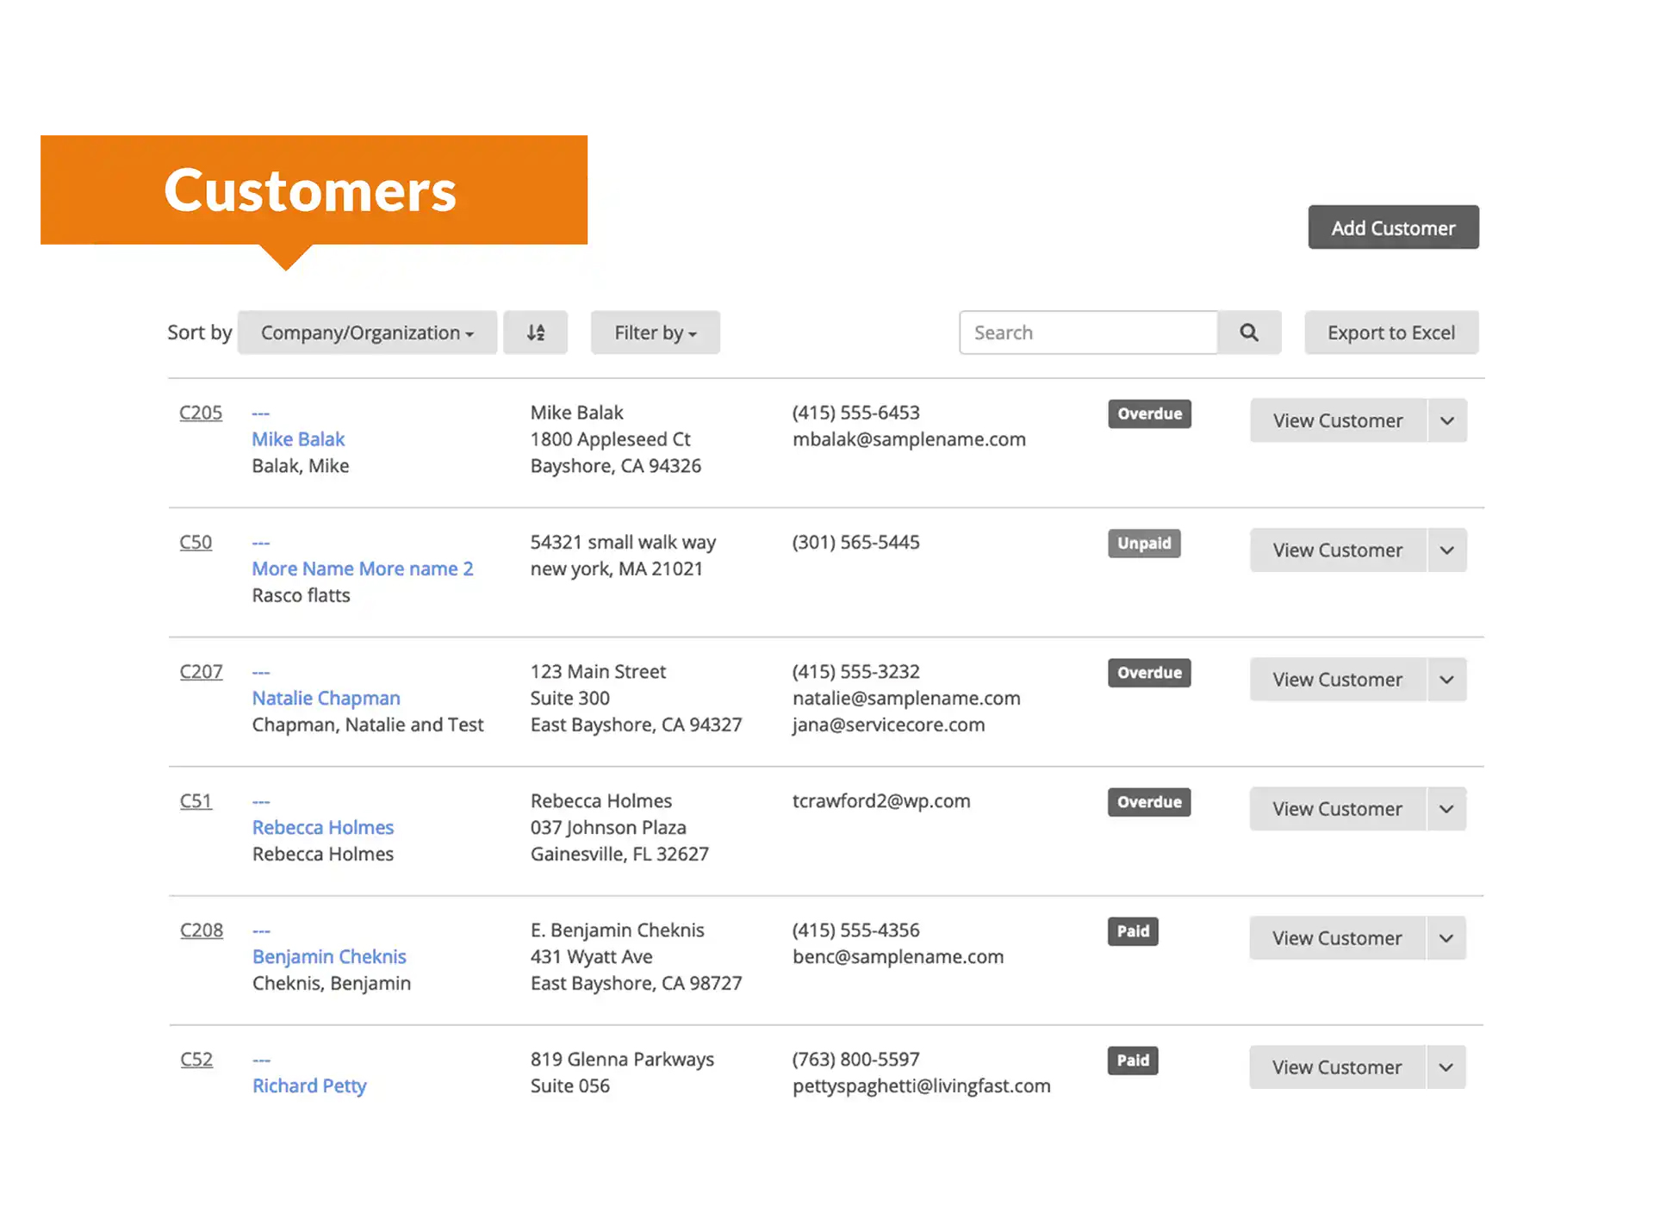The width and height of the screenshot is (1654, 1225).
Task: Expand the View Customer chevron for Richard Petty
Action: tap(1446, 1066)
